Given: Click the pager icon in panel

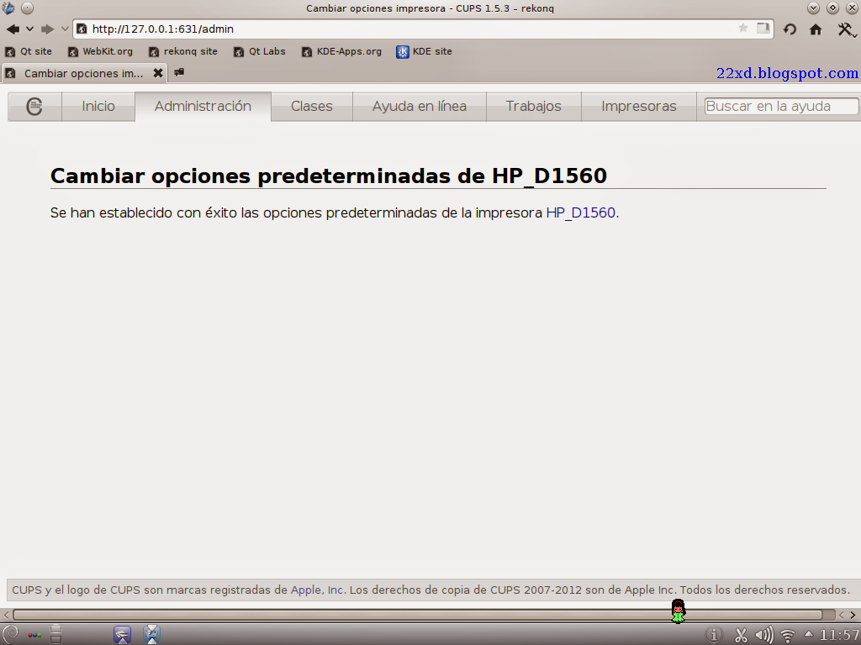Looking at the screenshot, I should (56, 634).
